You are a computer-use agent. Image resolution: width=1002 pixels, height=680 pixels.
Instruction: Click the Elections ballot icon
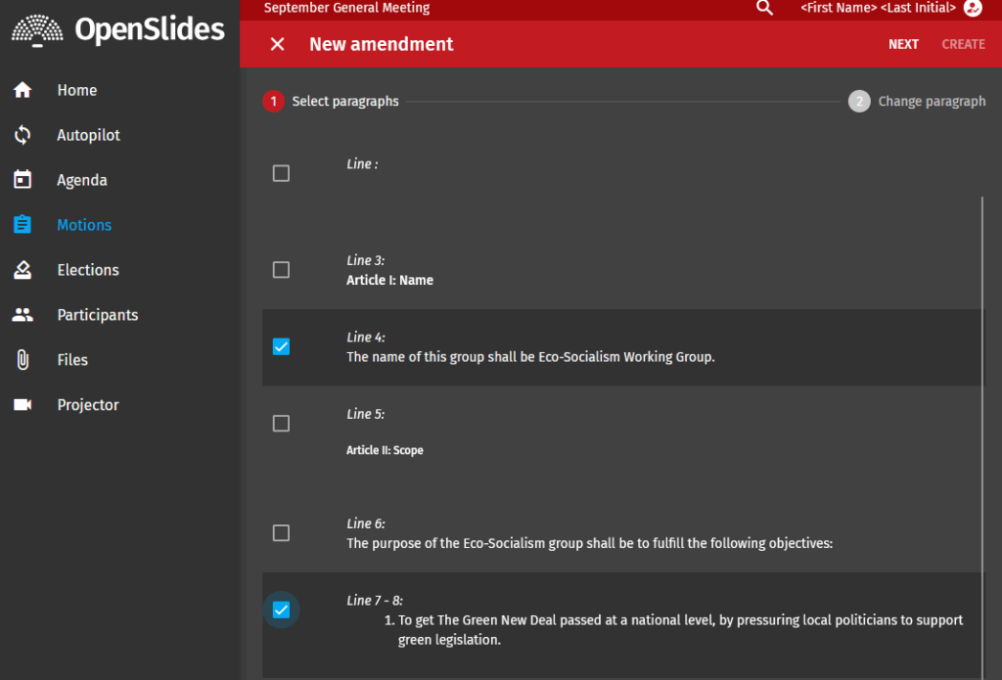[x=23, y=270]
